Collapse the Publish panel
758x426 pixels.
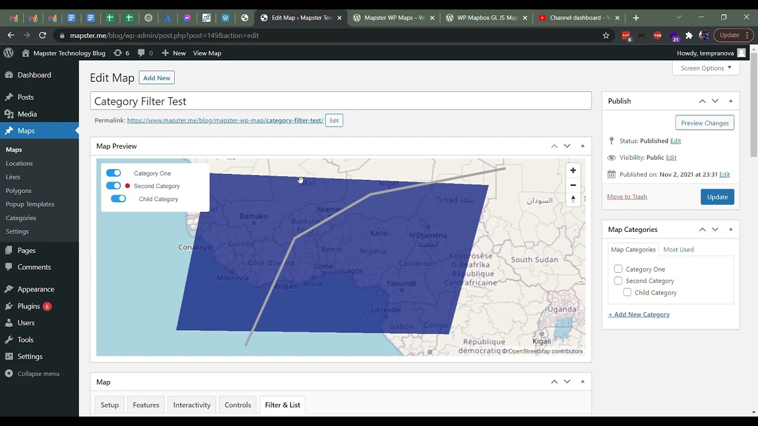pyautogui.click(x=731, y=101)
